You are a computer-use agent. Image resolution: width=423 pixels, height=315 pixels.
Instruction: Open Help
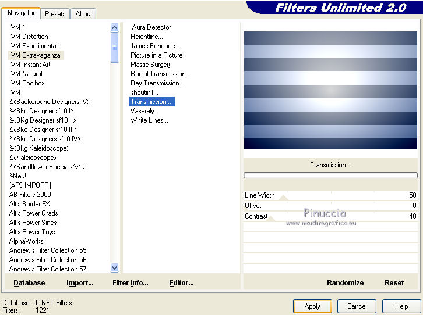click(401, 306)
